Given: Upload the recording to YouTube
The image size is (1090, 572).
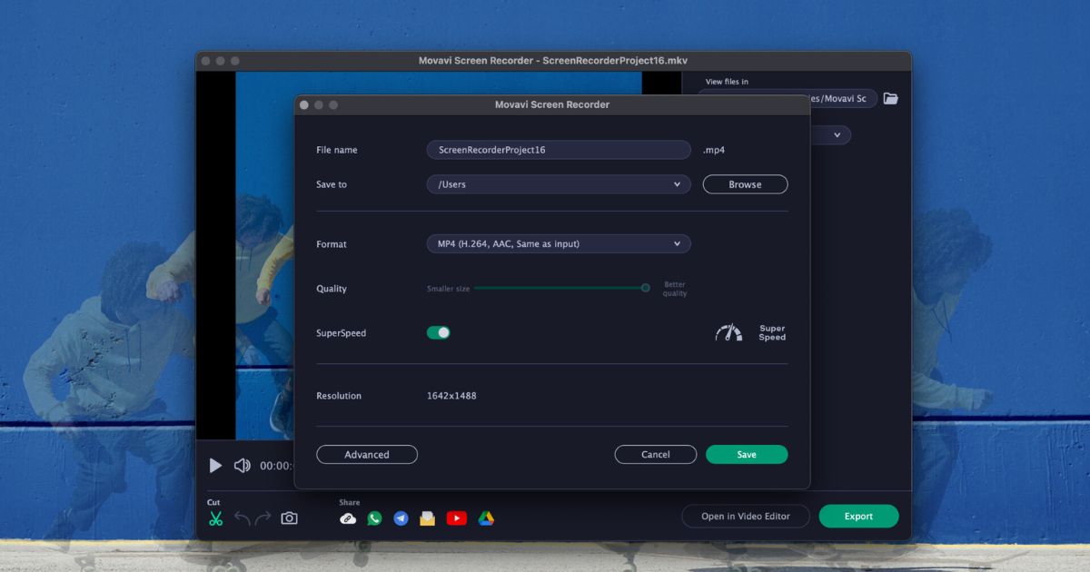Looking at the screenshot, I should pos(458,518).
